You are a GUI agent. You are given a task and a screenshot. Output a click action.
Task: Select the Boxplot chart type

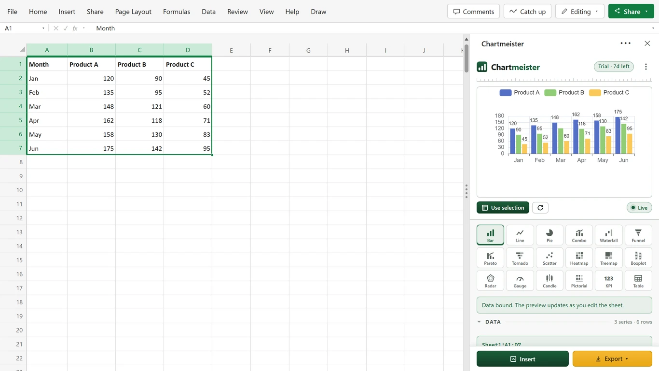(x=638, y=258)
